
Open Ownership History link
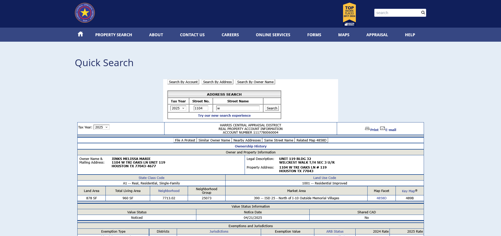pos(251,146)
